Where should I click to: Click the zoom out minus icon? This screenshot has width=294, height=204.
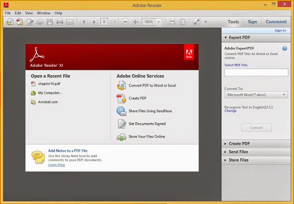(x=125, y=22)
